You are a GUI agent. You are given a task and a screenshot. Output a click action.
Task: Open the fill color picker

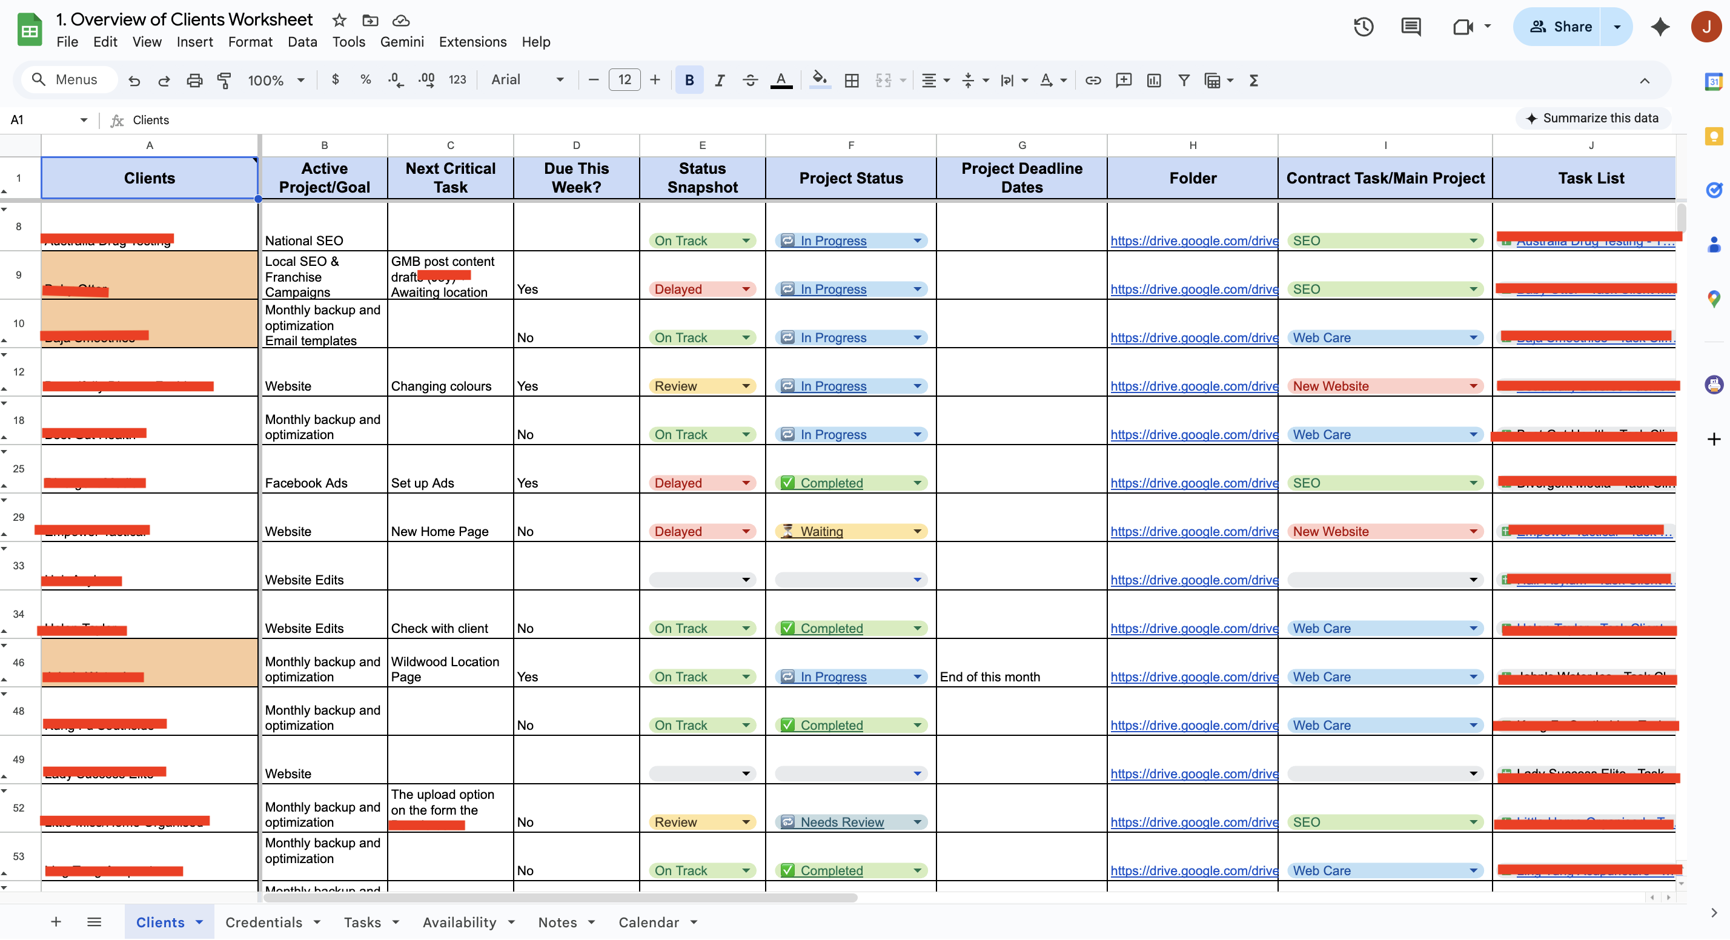tap(820, 81)
